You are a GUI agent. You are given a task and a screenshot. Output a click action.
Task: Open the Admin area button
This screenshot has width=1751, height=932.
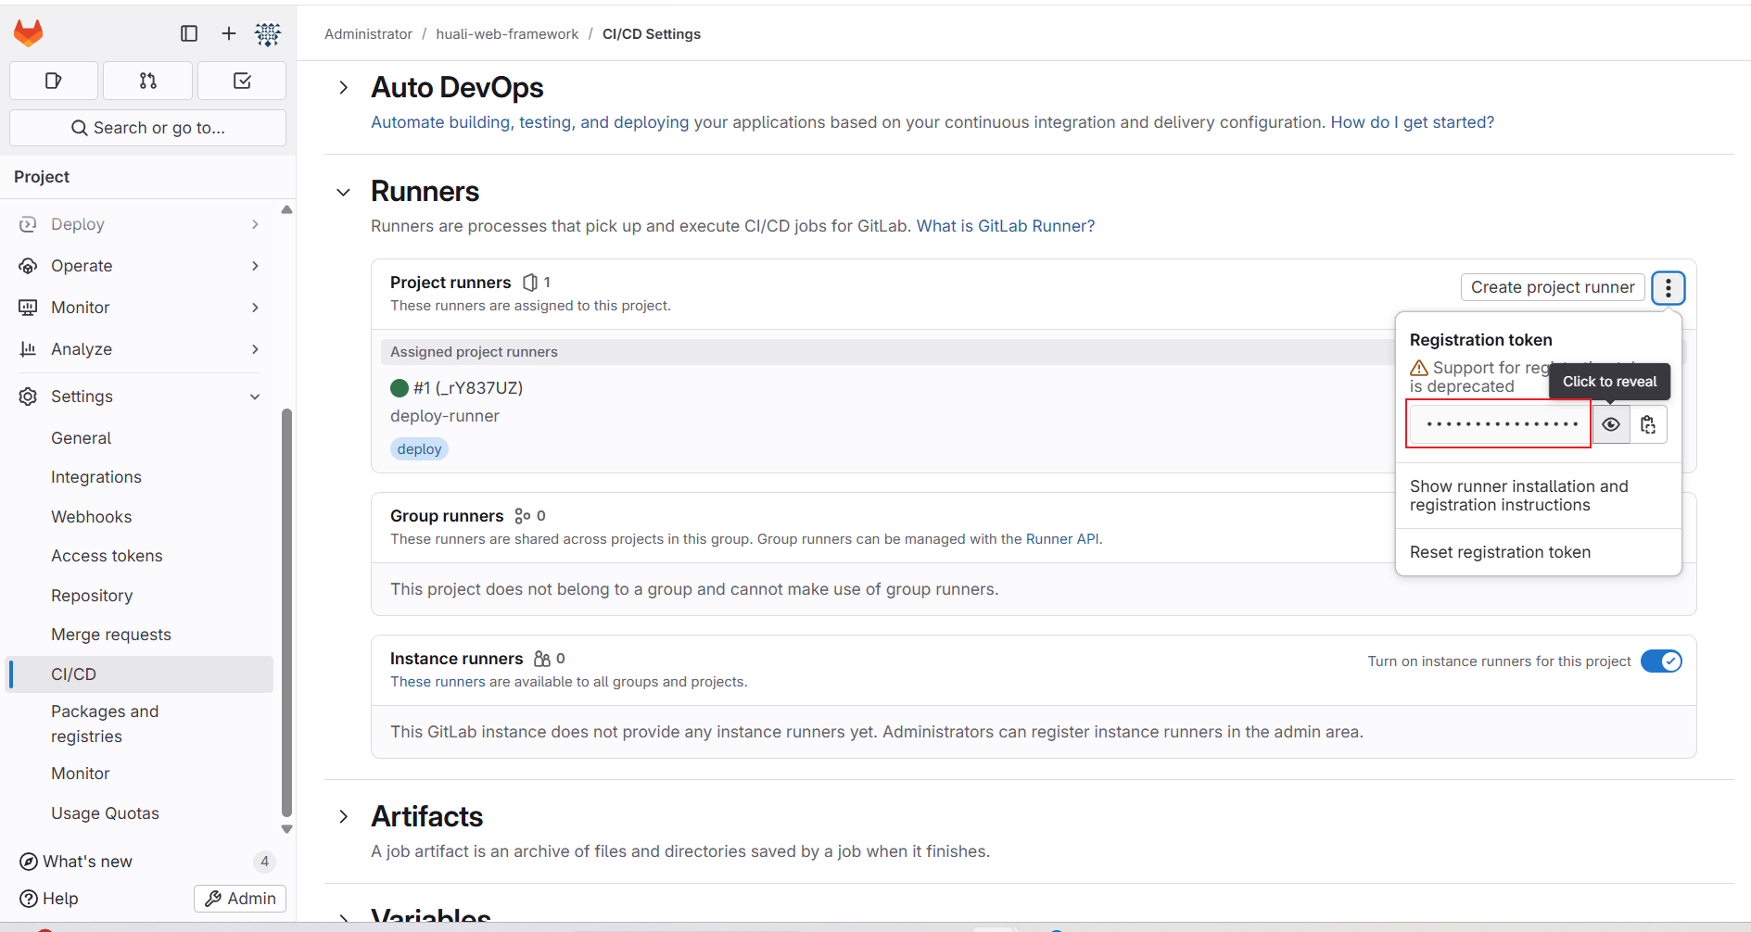[x=240, y=899]
